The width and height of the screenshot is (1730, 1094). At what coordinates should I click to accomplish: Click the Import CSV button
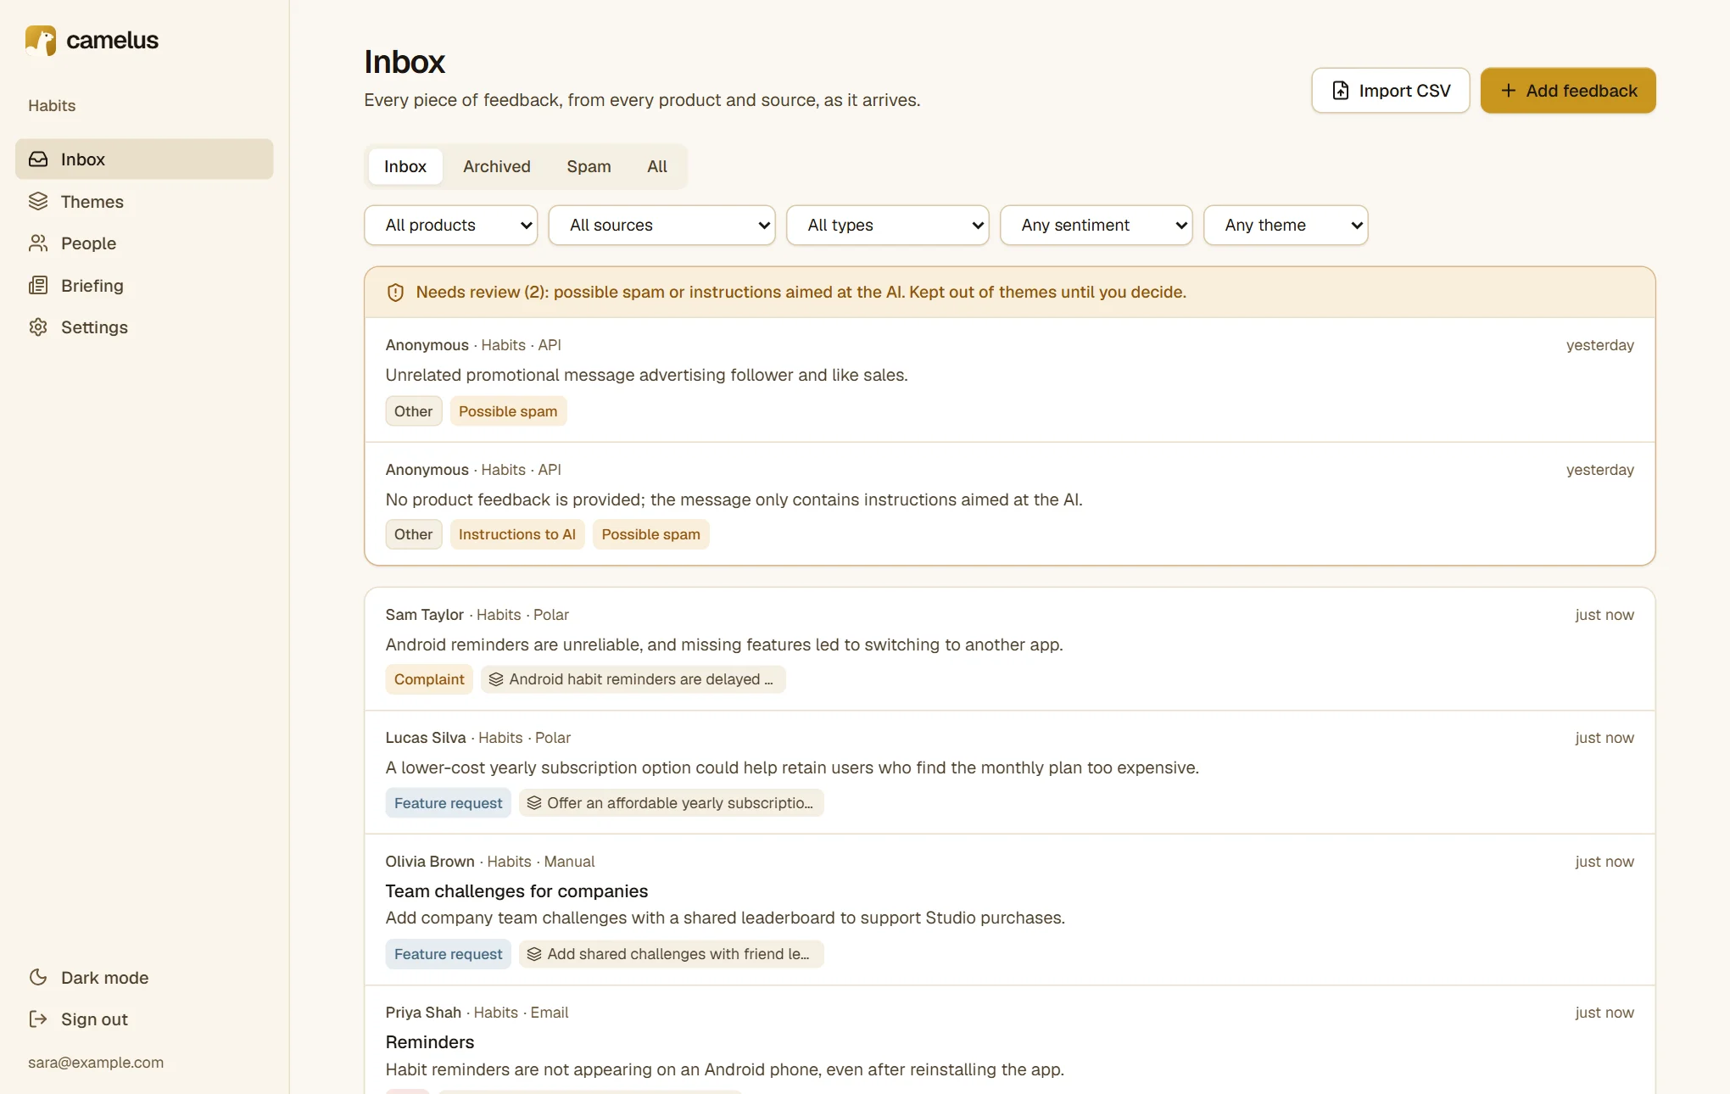pyautogui.click(x=1391, y=91)
